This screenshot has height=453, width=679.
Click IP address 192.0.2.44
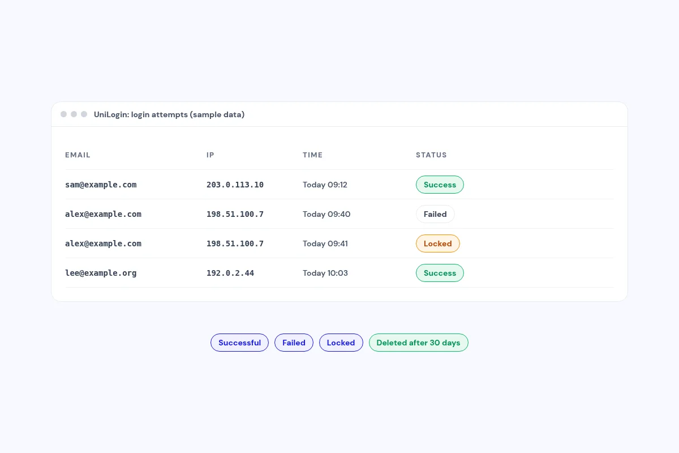(230, 273)
